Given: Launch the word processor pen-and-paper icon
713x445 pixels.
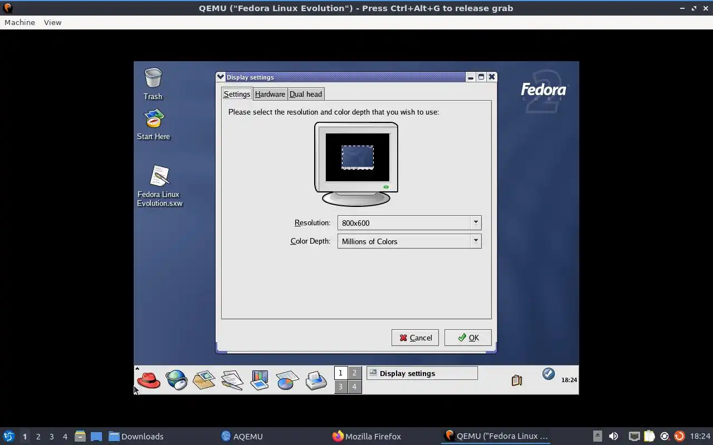Looking at the screenshot, I should click(x=232, y=380).
